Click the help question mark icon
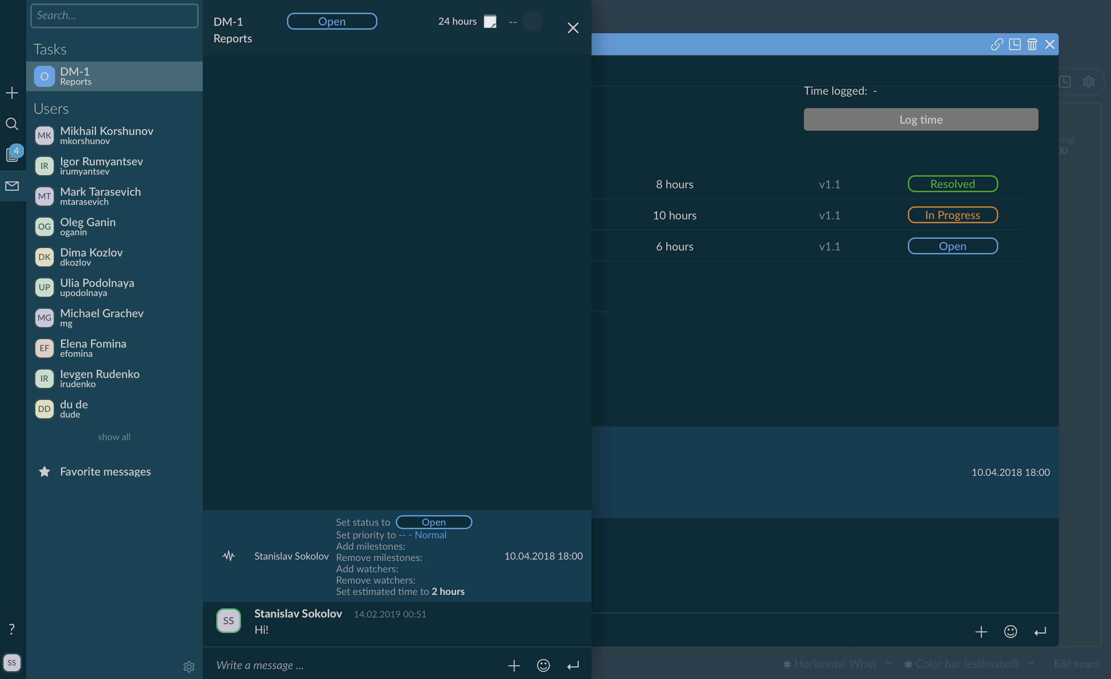The height and width of the screenshot is (679, 1111). [12, 629]
